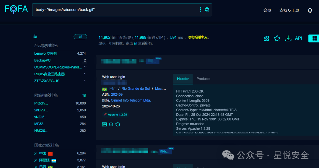
Task: Run the search with magnifier icon
Action: pos(207,9)
